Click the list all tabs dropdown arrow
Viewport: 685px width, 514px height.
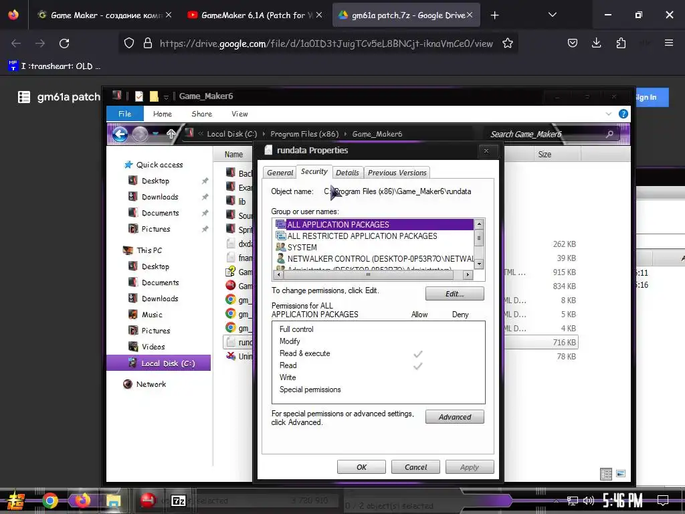[x=552, y=15]
